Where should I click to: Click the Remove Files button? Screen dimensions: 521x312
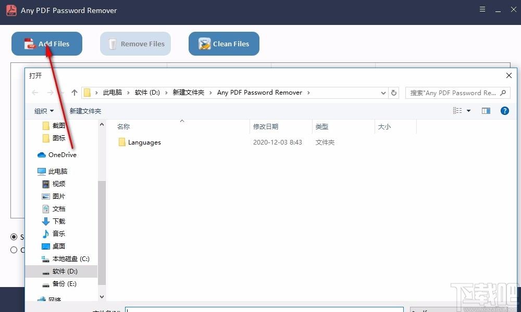point(135,44)
